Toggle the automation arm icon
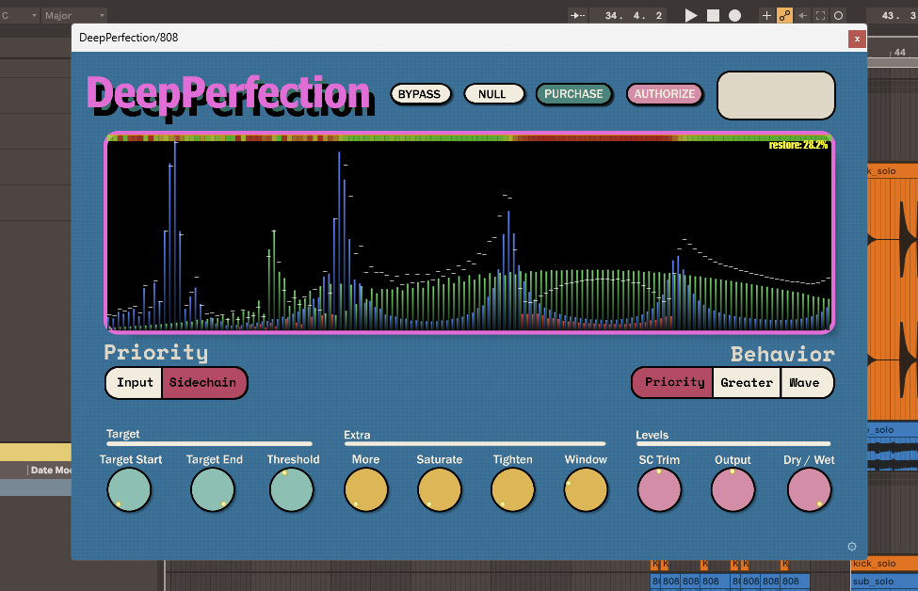Image resolution: width=918 pixels, height=591 pixels. (x=784, y=15)
